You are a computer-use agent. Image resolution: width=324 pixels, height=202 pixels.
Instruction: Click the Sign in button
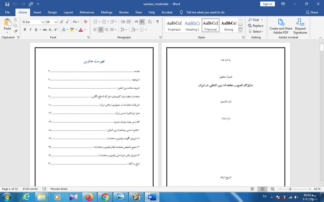pyautogui.click(x=267, y=4)
